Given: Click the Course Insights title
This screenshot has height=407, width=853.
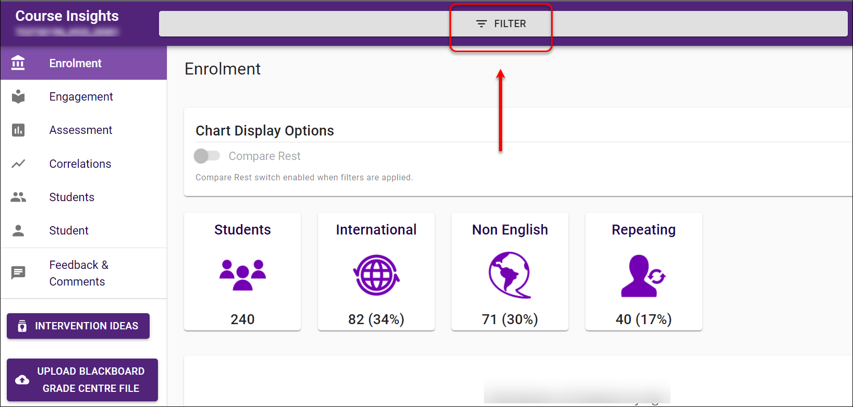Looking at the screenshot, I should (x=67, y=16).
